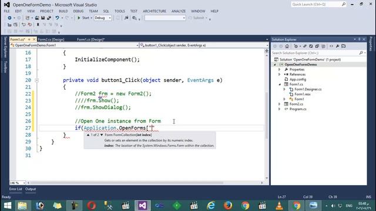Click Preview Selected Items icon in Solution Explorer

344,46
